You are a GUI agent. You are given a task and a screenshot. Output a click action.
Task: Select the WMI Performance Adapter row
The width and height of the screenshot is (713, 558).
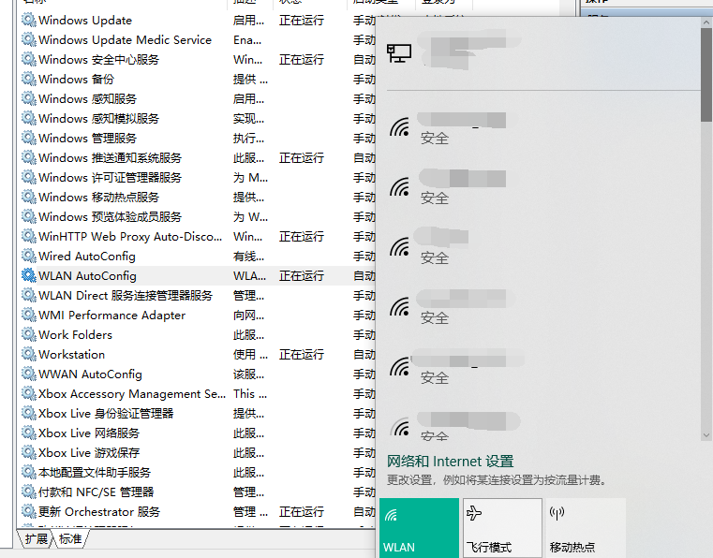pyautogui.click(x=111, y=316)
